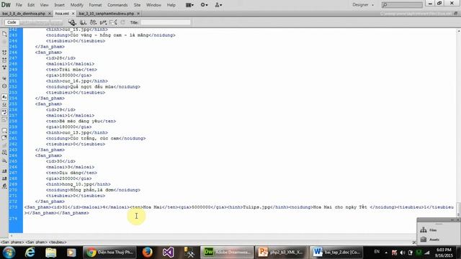The image size is (461, 259).
Task: Click Select Parent Tag icon in coding toolbar
Action: click(4, 78)
